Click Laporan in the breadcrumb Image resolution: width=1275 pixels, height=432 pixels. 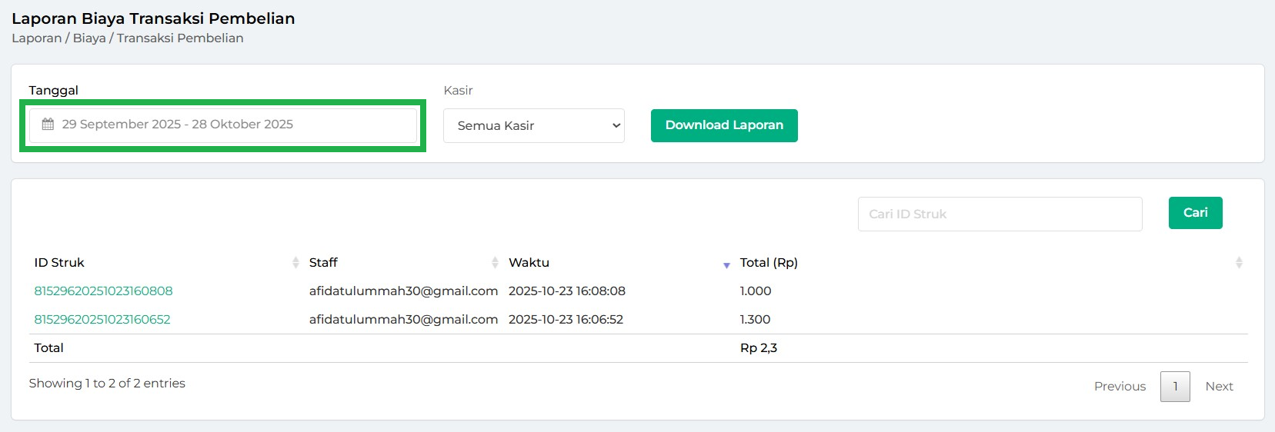click(36, 38)
